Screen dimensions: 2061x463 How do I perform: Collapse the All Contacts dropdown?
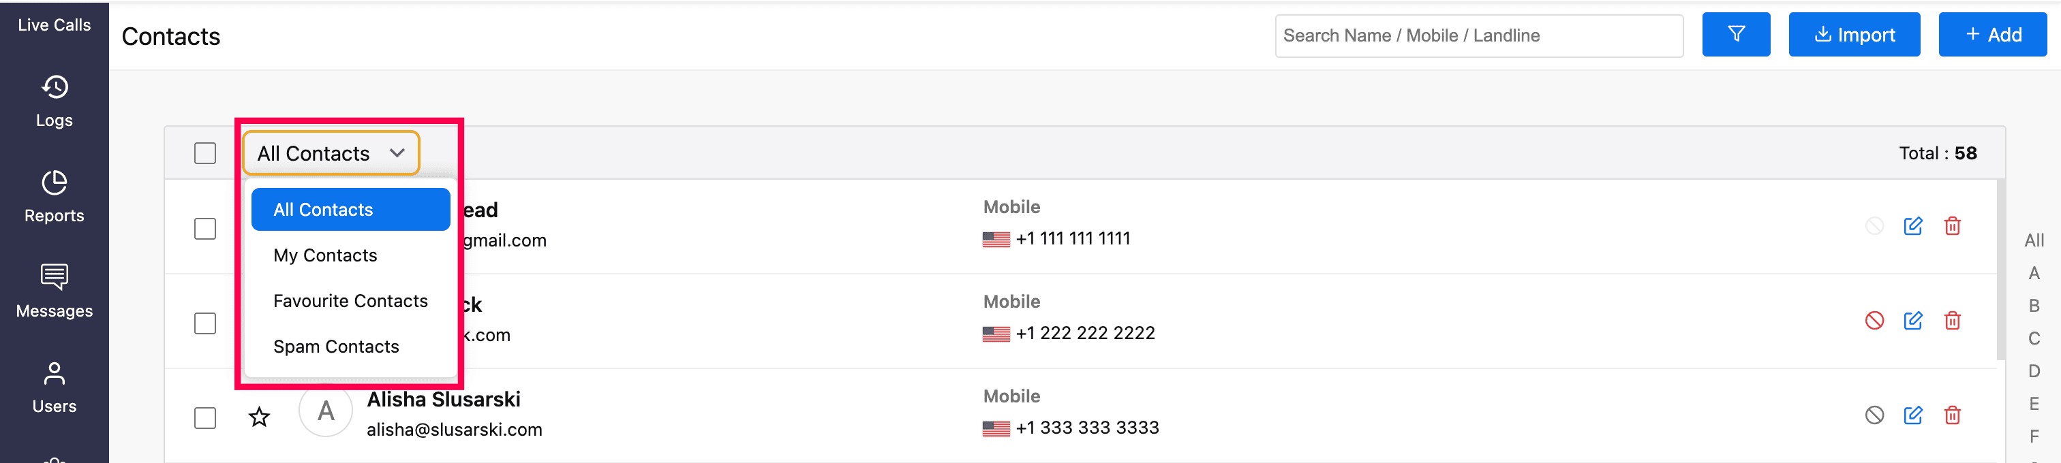point(331,153)
